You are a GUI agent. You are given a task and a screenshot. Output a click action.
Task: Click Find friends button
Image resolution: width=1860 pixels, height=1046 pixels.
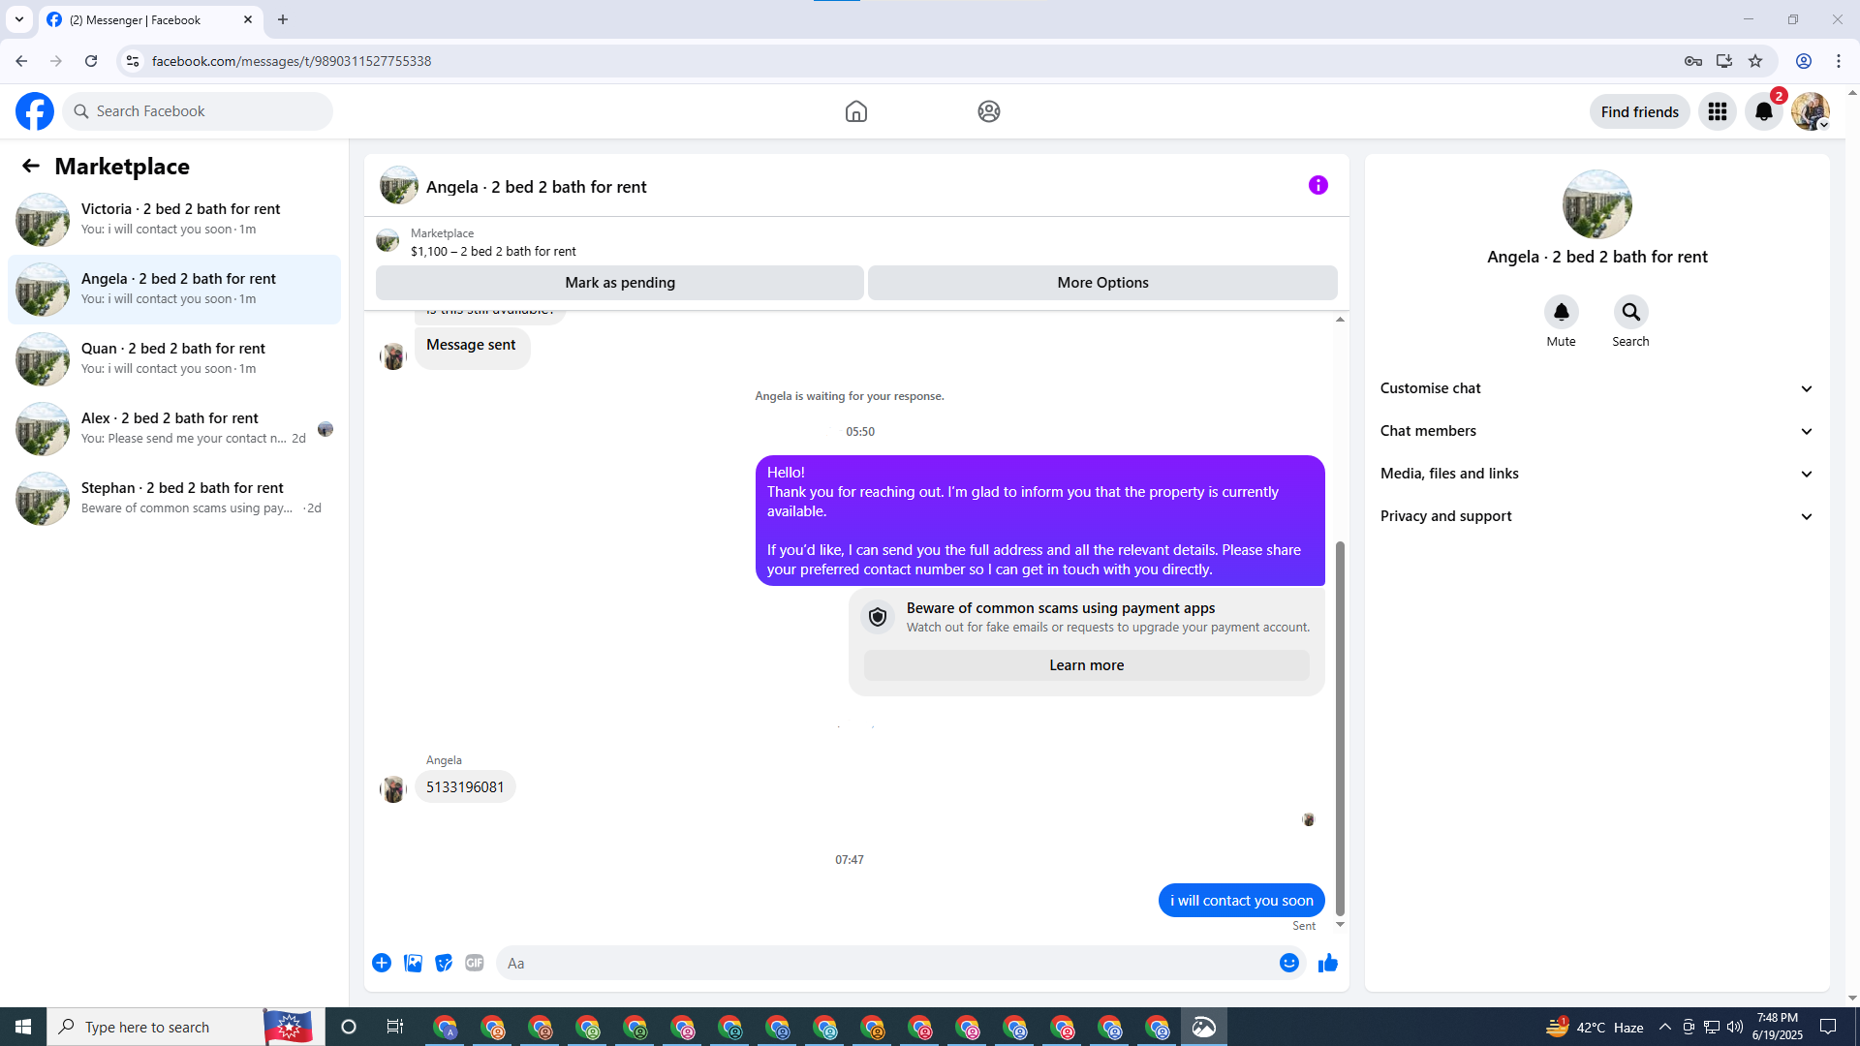pyautogui.click(x=1640, y=111)
